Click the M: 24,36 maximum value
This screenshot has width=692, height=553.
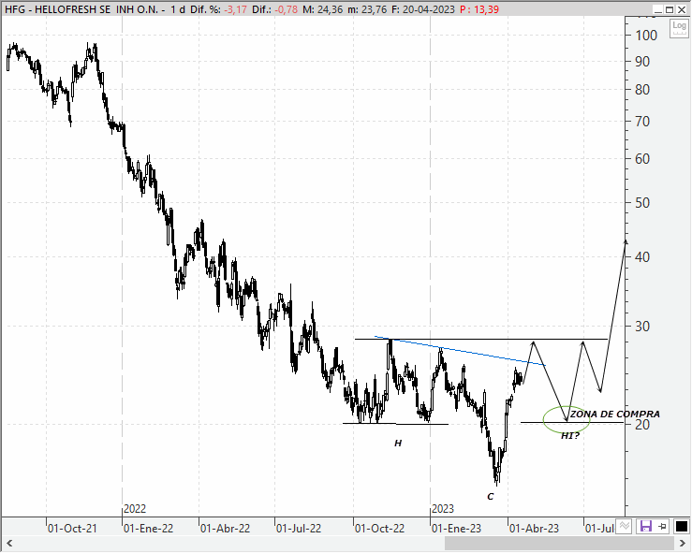[x=323, y=9]
